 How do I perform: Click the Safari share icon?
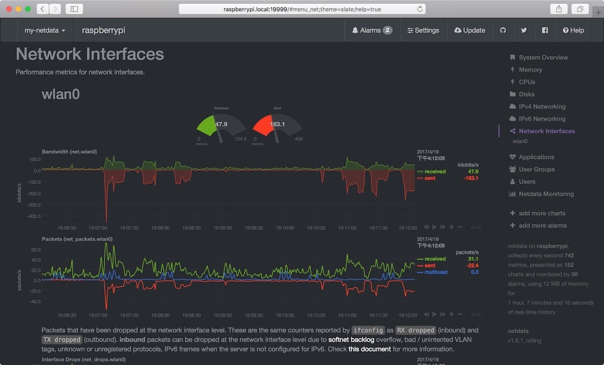coord(559,9)
